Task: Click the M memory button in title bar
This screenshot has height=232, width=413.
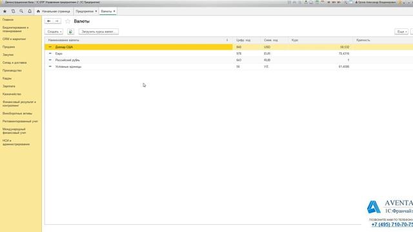Action: (x=328, y=3)
